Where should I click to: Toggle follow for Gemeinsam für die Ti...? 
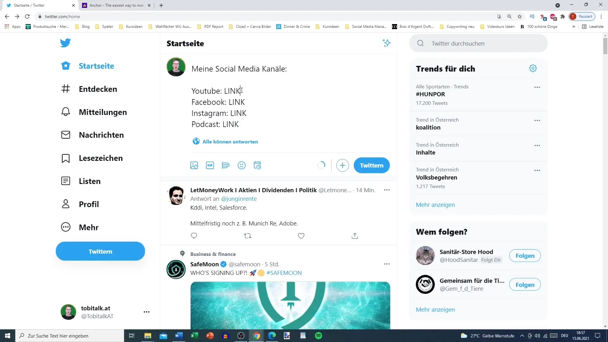tap(525, 285)
